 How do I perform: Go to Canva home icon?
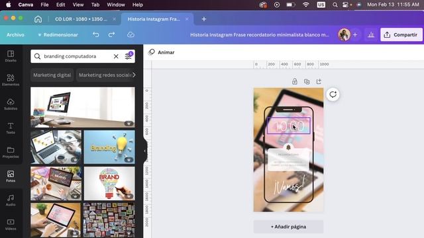tap(38, 19)
